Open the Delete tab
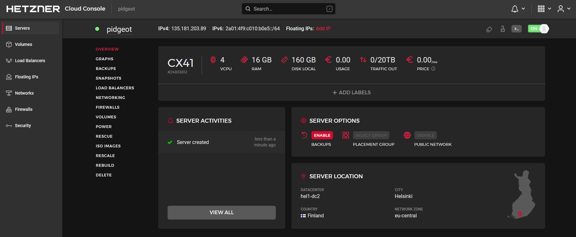This screenshot has height=237, width=576. (104, 175)
